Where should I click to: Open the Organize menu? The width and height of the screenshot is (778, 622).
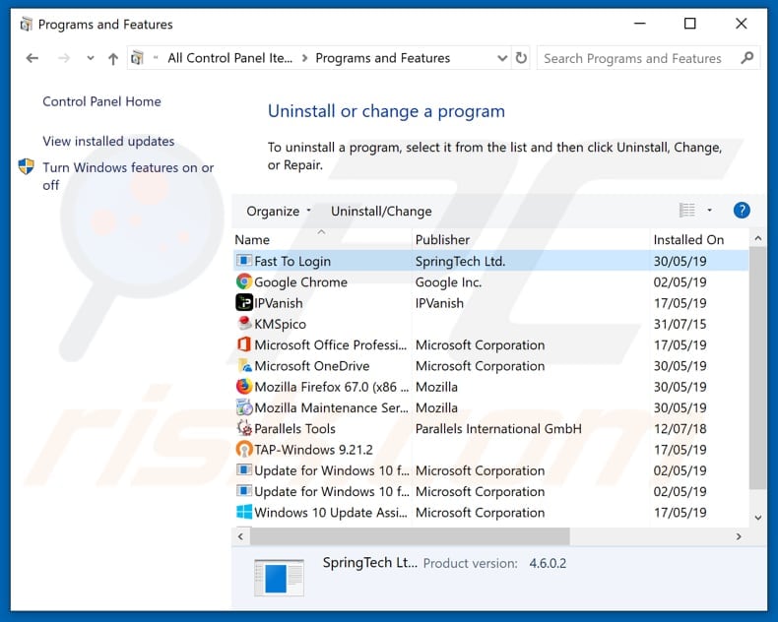(x=279, y=212)
